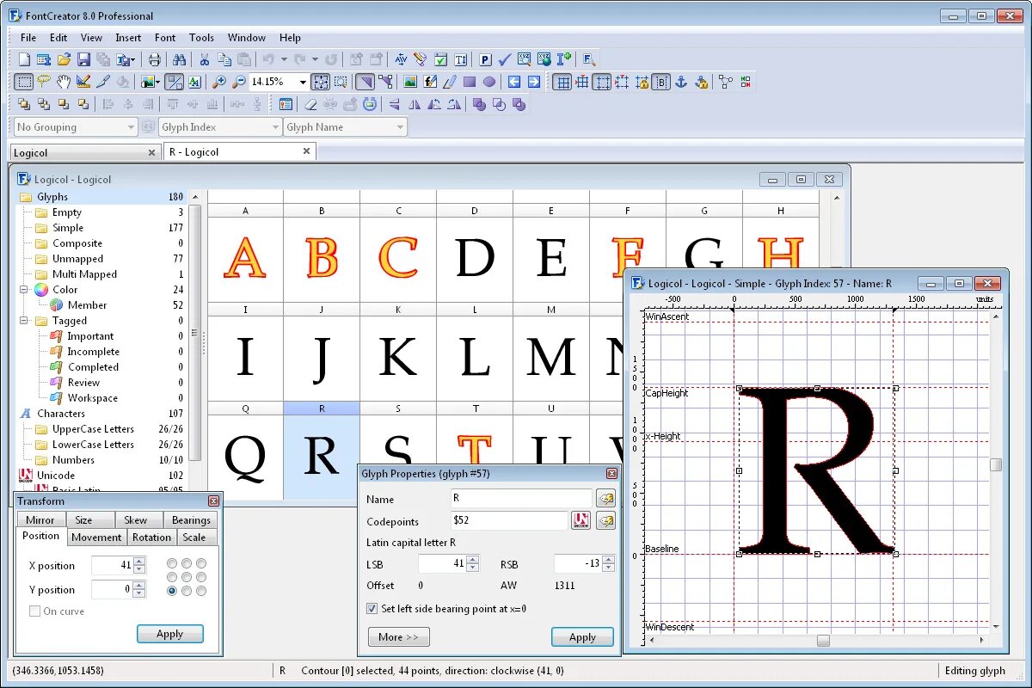
Task: Close the Glyph Properties panel
Action: pyautogui.click(x=611, y=474)
